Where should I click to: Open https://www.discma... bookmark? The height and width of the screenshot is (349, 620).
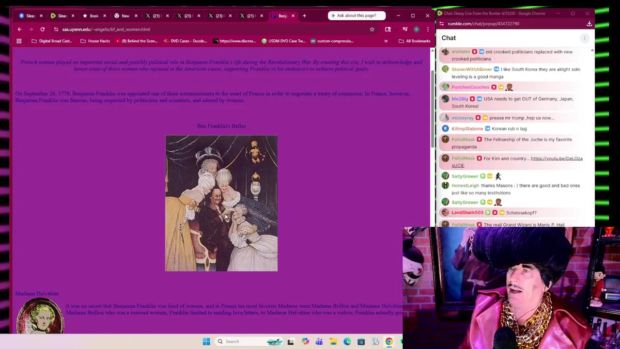tap(233, 41)
